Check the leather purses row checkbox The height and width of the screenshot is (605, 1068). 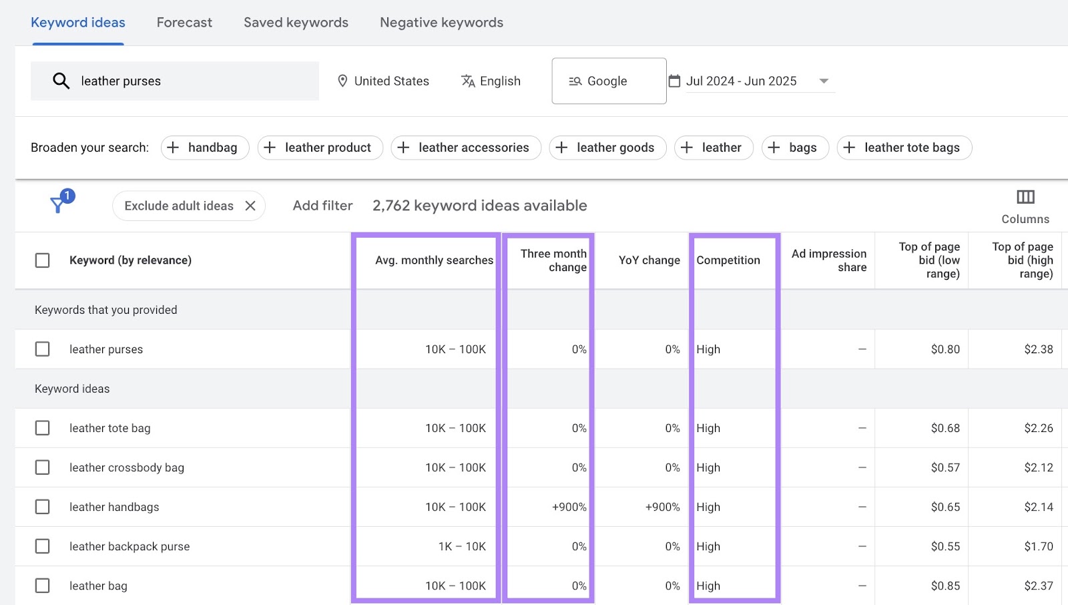click(x=43, y=349)
